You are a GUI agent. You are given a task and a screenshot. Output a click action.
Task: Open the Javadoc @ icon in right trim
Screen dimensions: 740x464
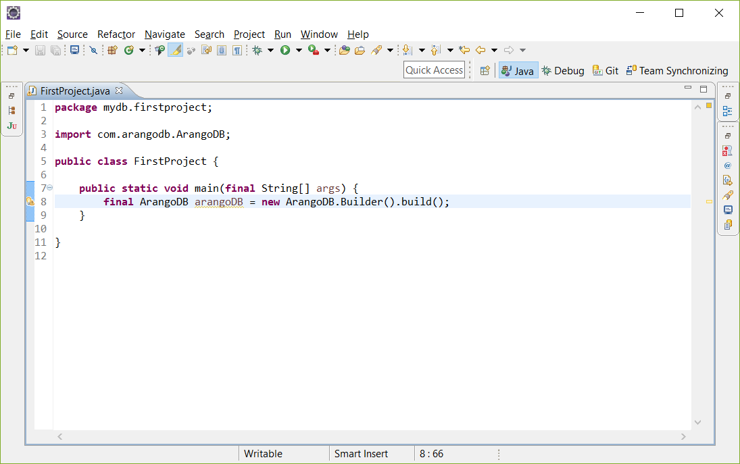coord(727,165)
